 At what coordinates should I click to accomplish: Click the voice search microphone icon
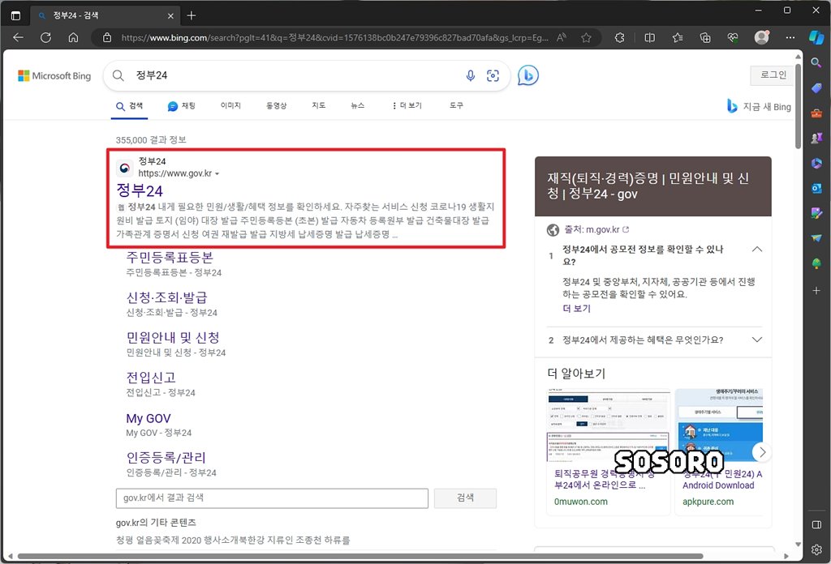470,75
